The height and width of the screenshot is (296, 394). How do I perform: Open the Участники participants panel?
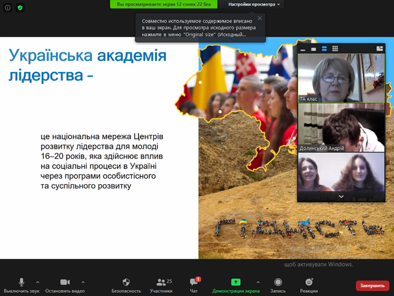[161, 286]
